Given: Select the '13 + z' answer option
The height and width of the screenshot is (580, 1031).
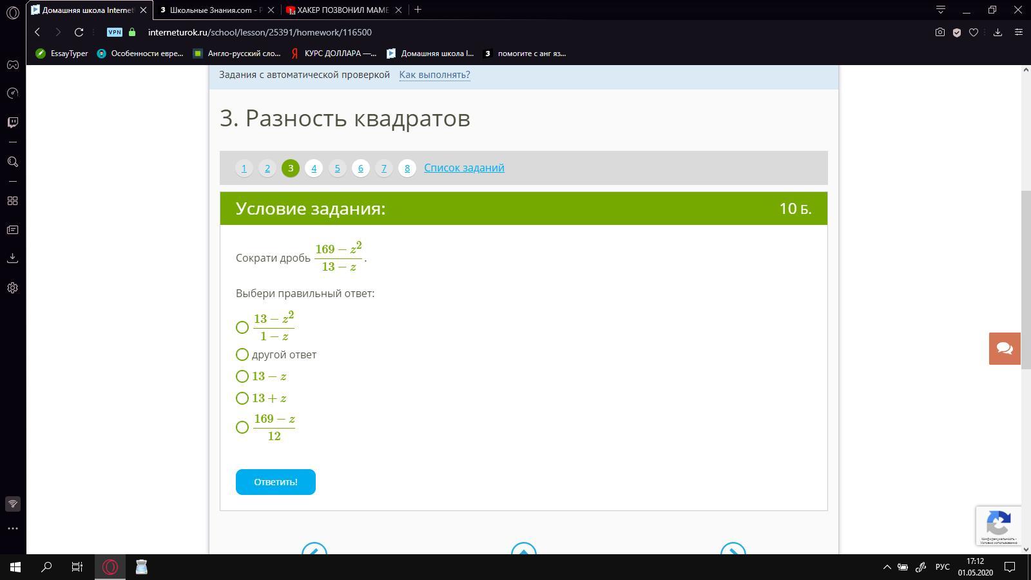Looking at the screenshot, I should tap(242, 398).
